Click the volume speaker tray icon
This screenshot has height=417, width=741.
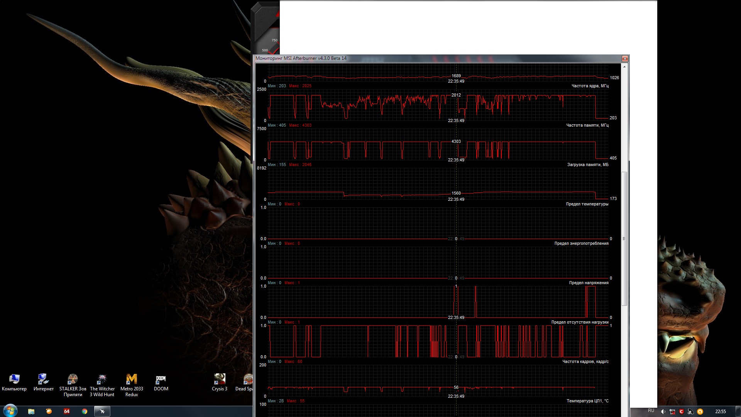point(663,412)
